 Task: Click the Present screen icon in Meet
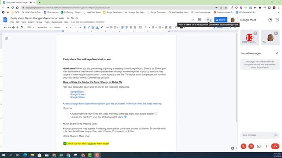[259, 146]
